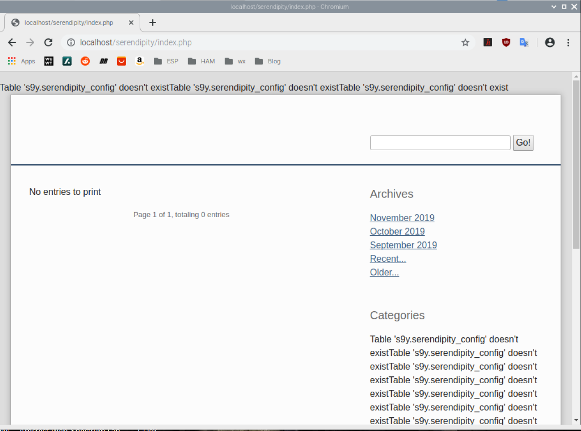Viewport: 581px width, 431px height.
Task: Open the Chromium three-dot menu
Action: (x=568, y=42)
